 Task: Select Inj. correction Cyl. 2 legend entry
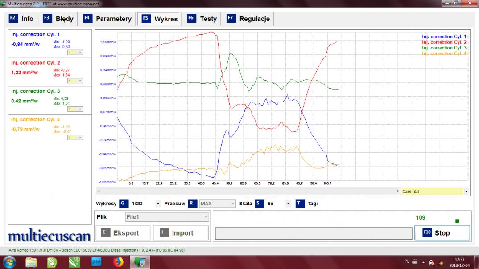[444, 42]
